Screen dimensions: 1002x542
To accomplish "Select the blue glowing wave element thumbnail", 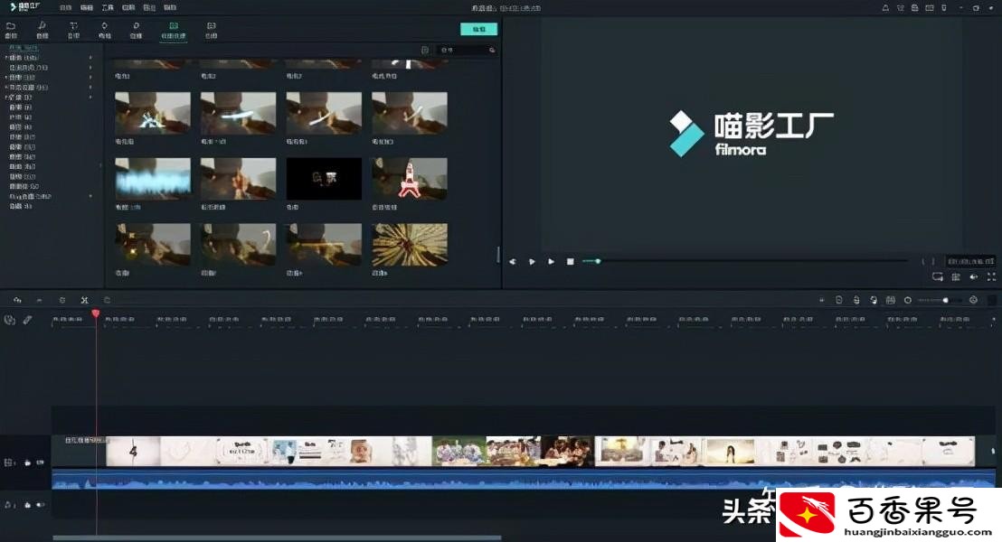I will pyautogui.click(x=153, y=179).
